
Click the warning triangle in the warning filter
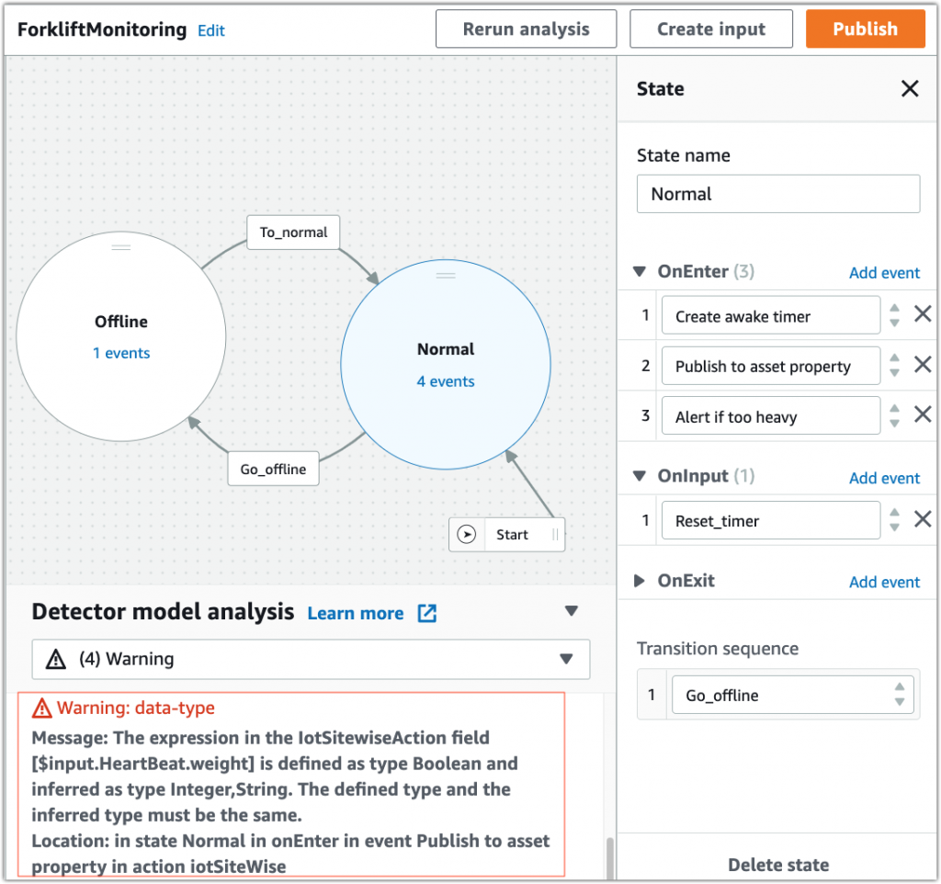coord(56,659)
